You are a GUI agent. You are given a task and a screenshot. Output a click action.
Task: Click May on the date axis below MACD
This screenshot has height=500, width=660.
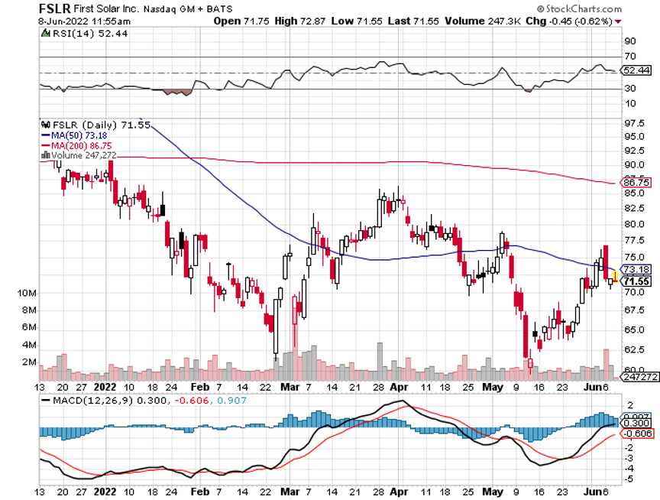pyautogui.click(x=493, y=492)
